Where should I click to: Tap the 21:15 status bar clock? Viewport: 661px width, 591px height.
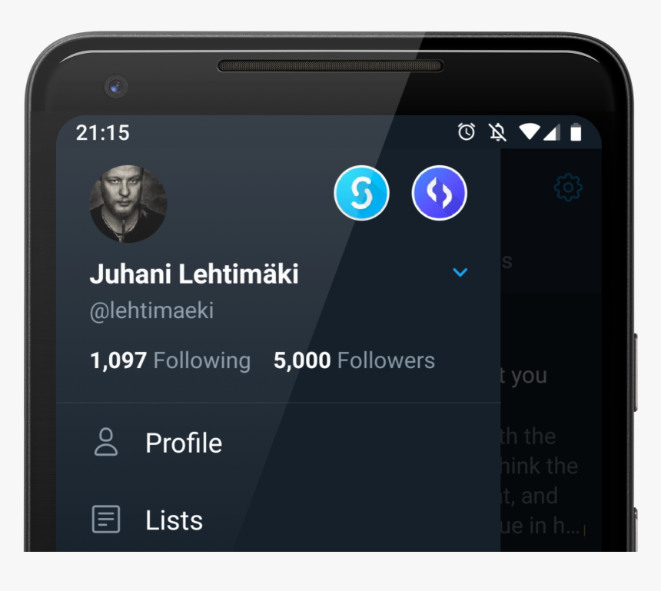[102, 132]
